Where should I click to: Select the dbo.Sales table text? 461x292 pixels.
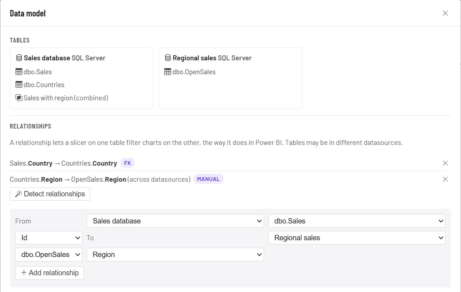click(37, 72)
